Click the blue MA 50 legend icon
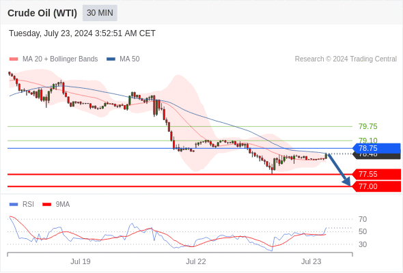Screen dimensions: 403x273 click(x=111, y=59)
